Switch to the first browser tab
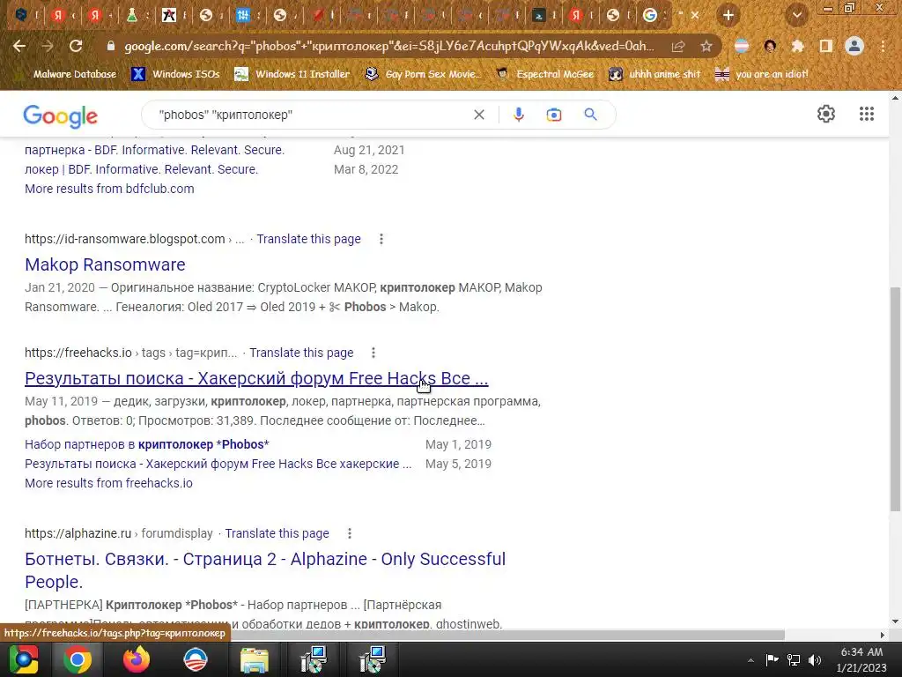The height and width of the screenshot is (677, 902). click(22, 15)
